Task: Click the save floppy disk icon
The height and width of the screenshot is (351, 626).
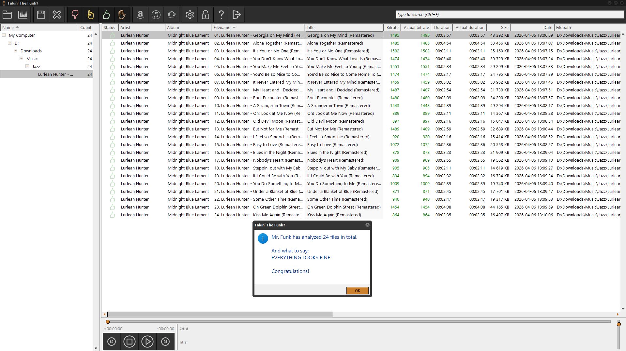Action: coord(41,15)
